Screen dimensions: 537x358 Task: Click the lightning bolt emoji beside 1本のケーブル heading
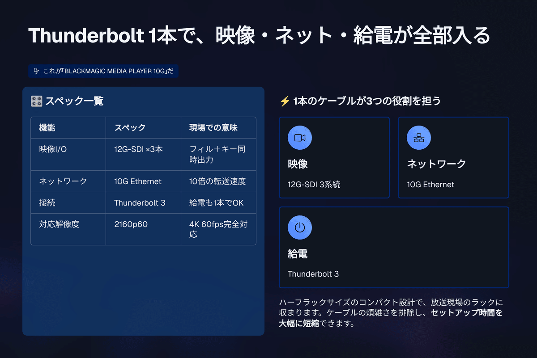click(285, 101)
